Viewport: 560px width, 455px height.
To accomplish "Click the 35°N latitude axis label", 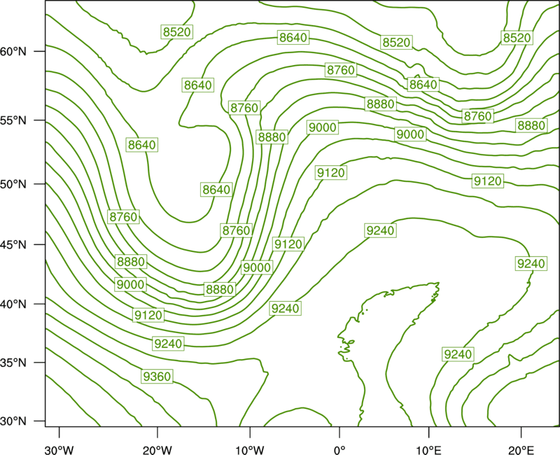I will point(13,363).
